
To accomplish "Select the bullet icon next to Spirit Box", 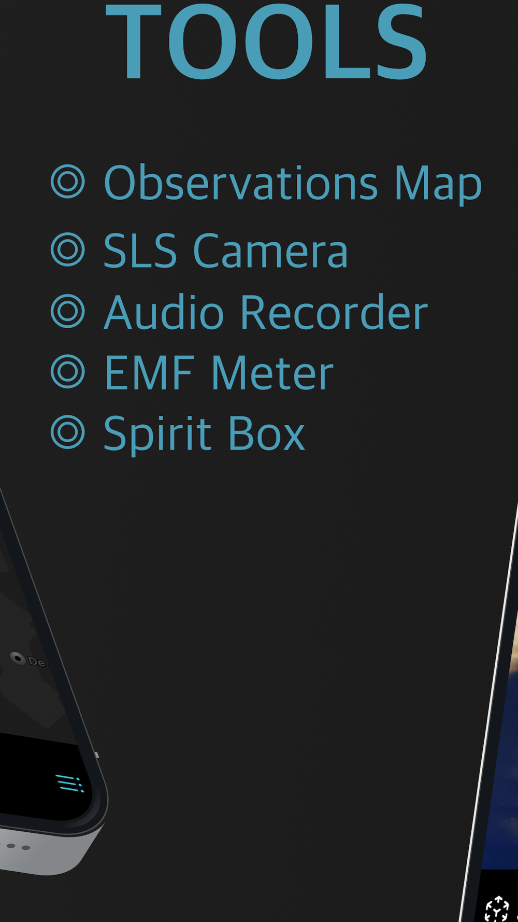I will (68, 432).
